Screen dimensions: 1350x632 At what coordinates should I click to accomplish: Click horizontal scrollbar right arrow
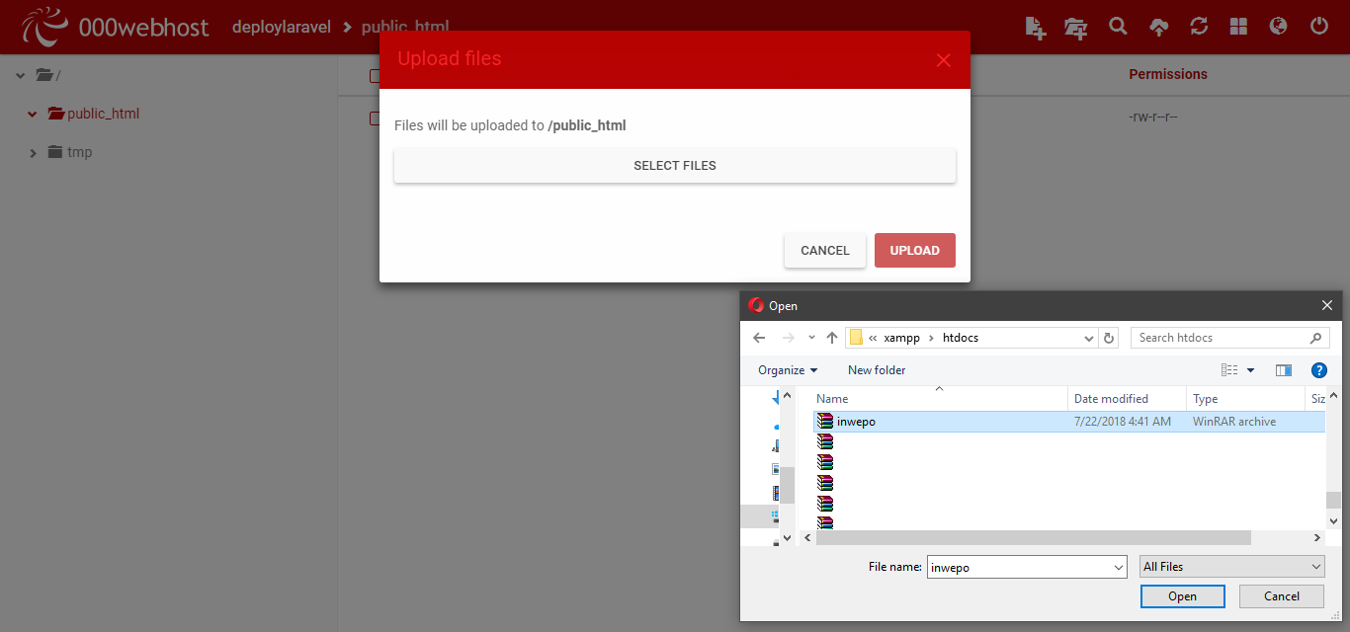1316,538
